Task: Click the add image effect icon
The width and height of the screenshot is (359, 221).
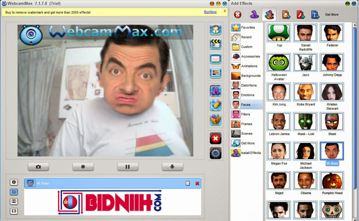Action: pos(286,15)
